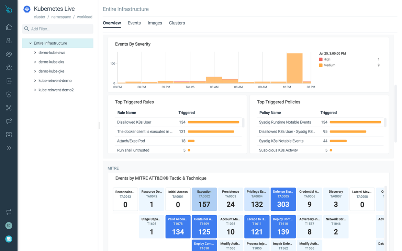Expand the demo-kube-eks cluster chevron
Image resolution: width=402 pixels, height=251 pixels.
pos(35,62)
